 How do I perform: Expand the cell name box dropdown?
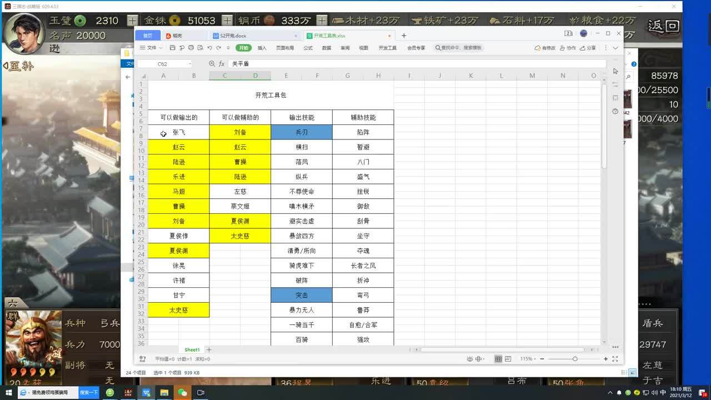coord(189,64)
